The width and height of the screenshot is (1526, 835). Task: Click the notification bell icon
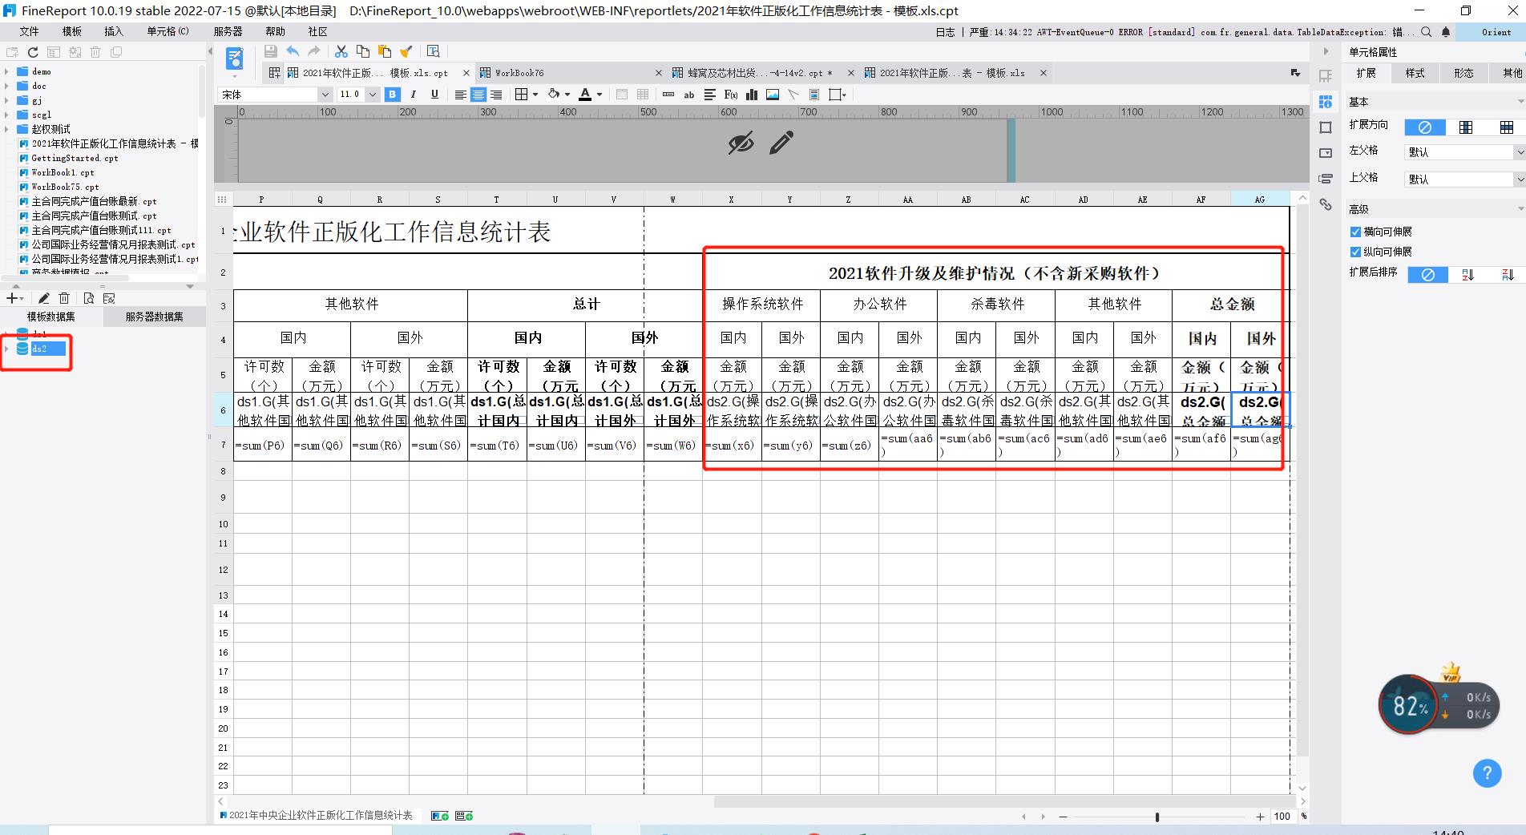click(x=1446, y=32)
